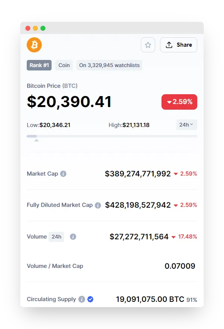The height and width of the screenshot is (329, 224).
Task: Select the Coin tag
Action: 64,65
